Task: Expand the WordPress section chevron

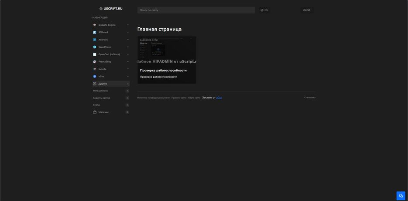Action: (x=128, y=47)
